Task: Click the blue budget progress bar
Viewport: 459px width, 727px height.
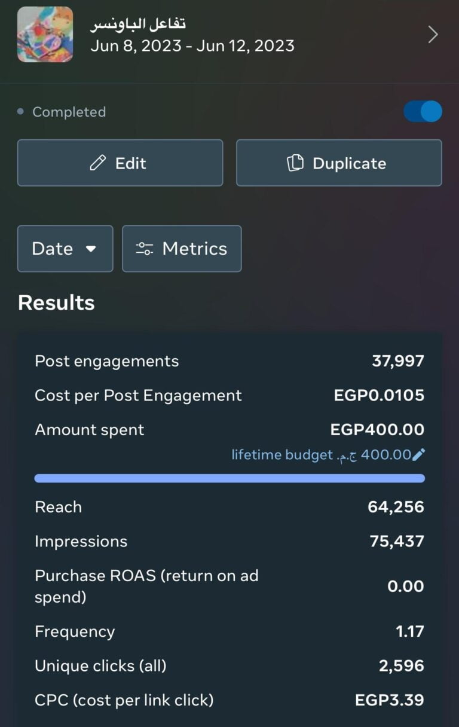Action: coord(229,478)
